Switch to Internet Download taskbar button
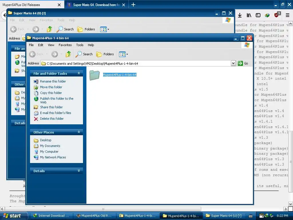The image size is (293, 220). pos(51,216)
